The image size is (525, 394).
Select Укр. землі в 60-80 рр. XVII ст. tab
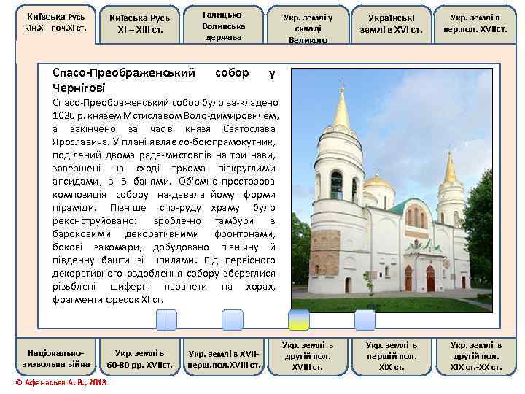(140, 358)
